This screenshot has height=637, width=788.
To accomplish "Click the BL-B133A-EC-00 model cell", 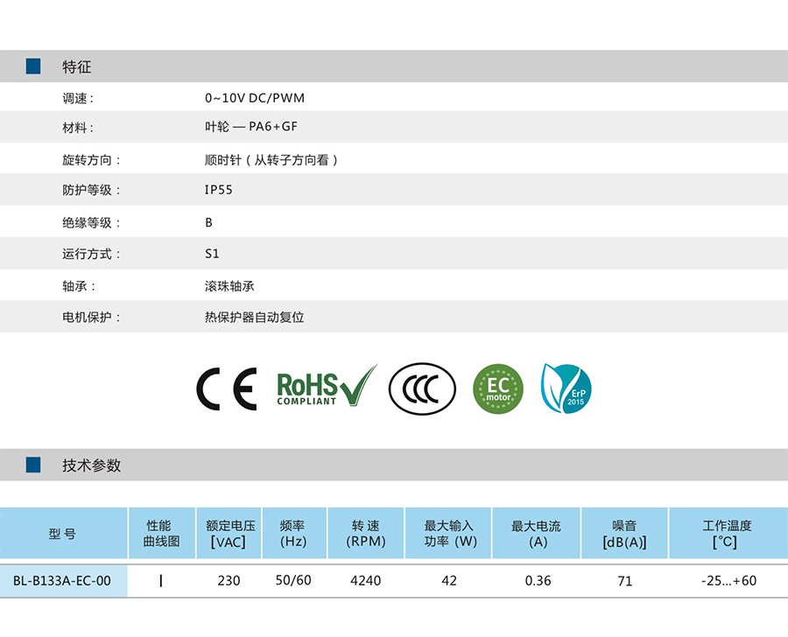I will pos(63,580).
